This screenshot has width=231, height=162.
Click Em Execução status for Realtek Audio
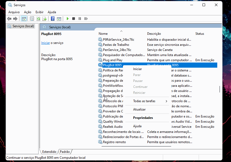pos(205,127)
